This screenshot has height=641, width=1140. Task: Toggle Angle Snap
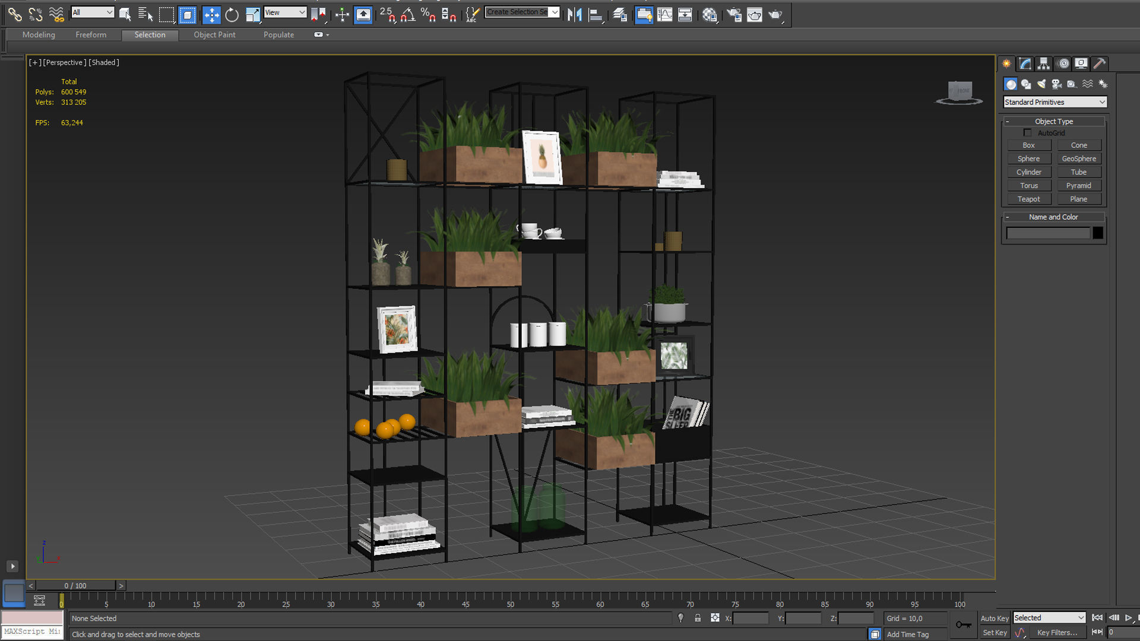pyautogui.click(x=408, y=14)
